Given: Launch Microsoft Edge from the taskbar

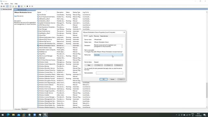Looking at the screenshot, I should coord(8,115).
